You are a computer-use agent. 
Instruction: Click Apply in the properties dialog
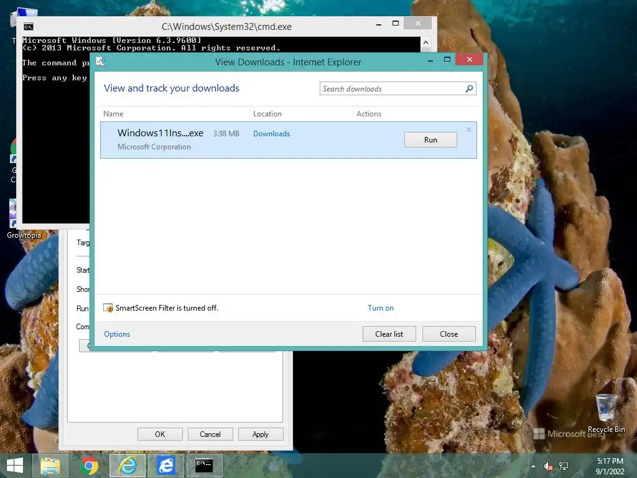point(261,434)
